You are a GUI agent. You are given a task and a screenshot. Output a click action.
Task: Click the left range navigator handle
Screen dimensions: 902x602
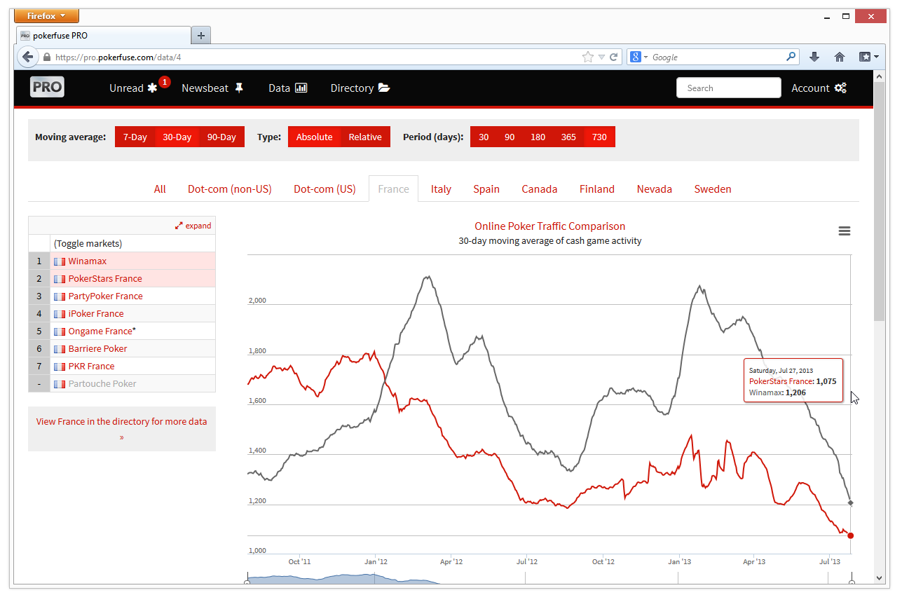pyautogui.click(x=247, y=580)
